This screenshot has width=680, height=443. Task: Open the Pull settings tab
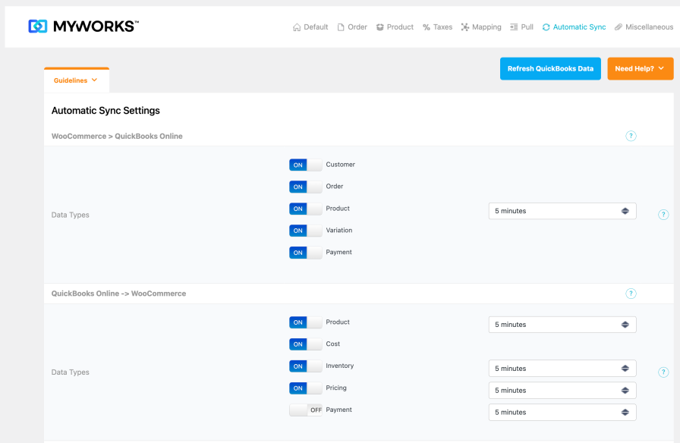tap(521, 27)
